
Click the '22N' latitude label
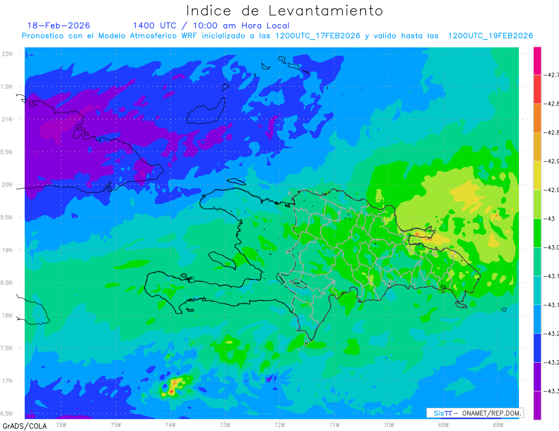tap(7, 54)
